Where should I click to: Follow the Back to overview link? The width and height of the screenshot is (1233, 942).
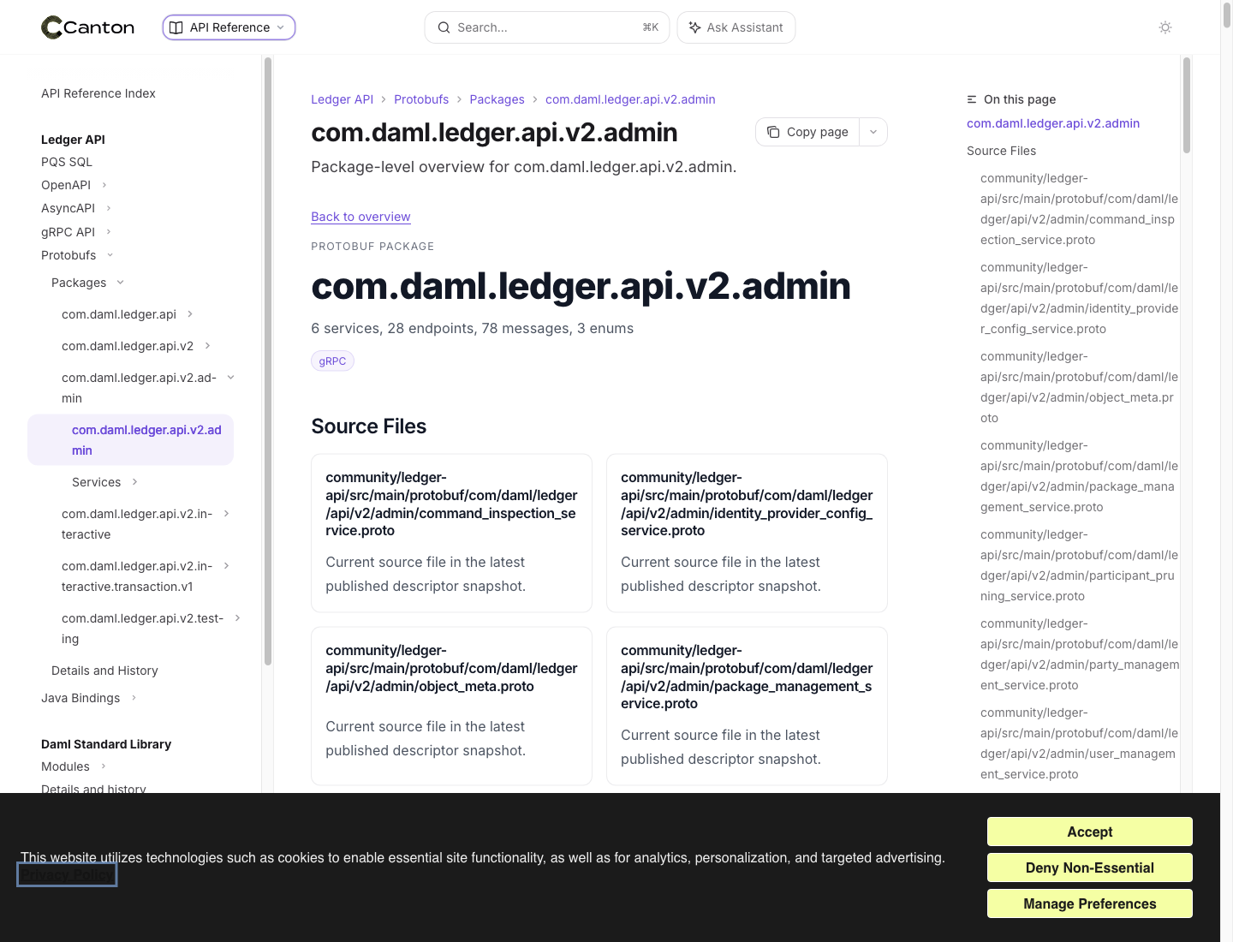[360, 217]
